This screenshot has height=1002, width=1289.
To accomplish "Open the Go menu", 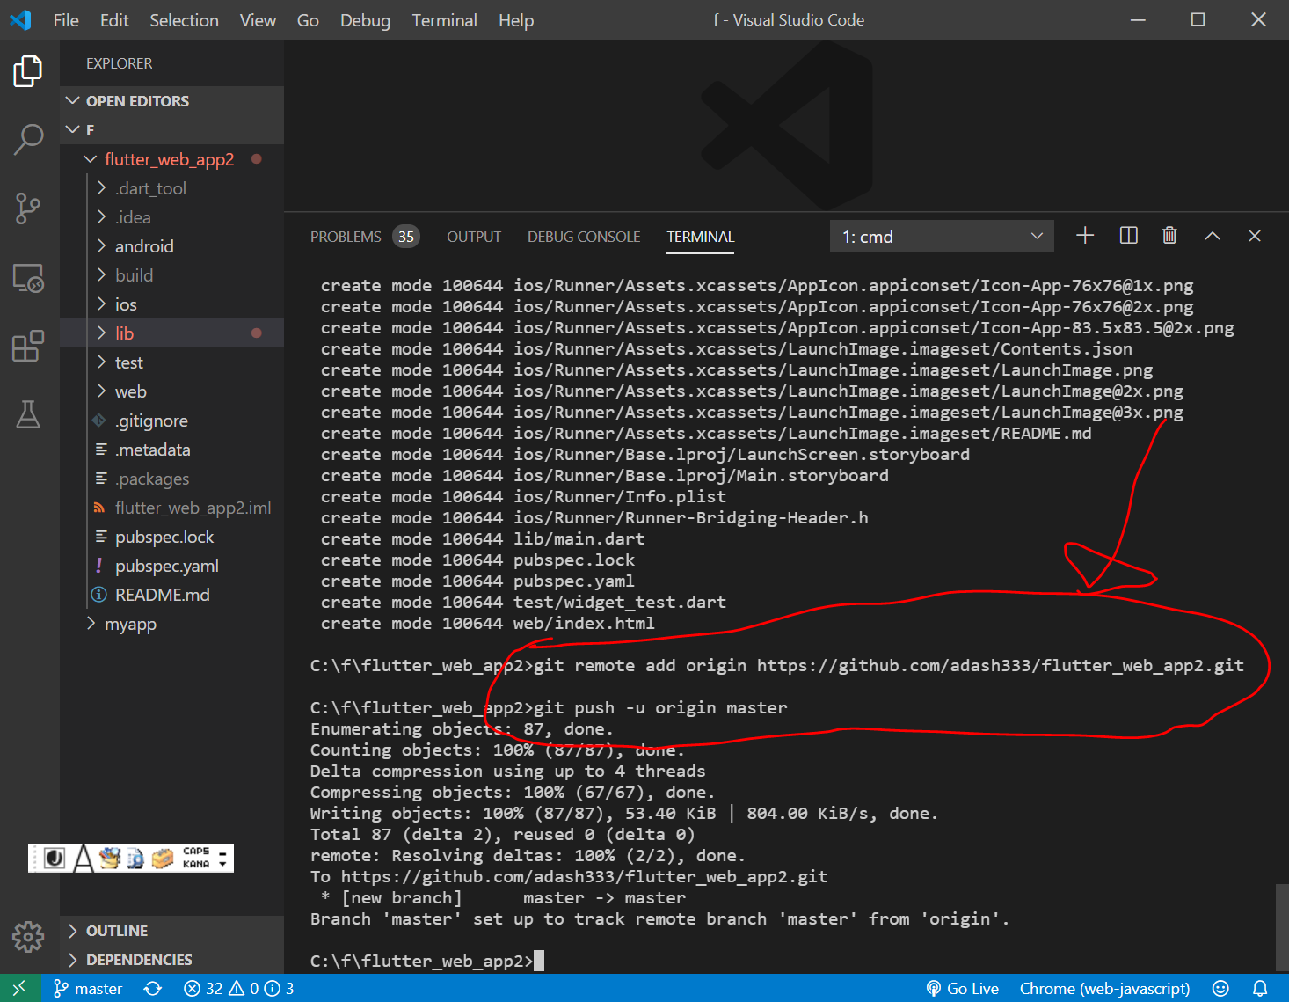I will pos(308,20).
